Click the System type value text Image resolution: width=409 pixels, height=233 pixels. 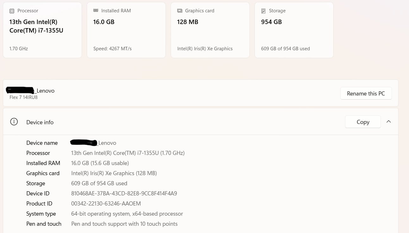tap(127, 214)
